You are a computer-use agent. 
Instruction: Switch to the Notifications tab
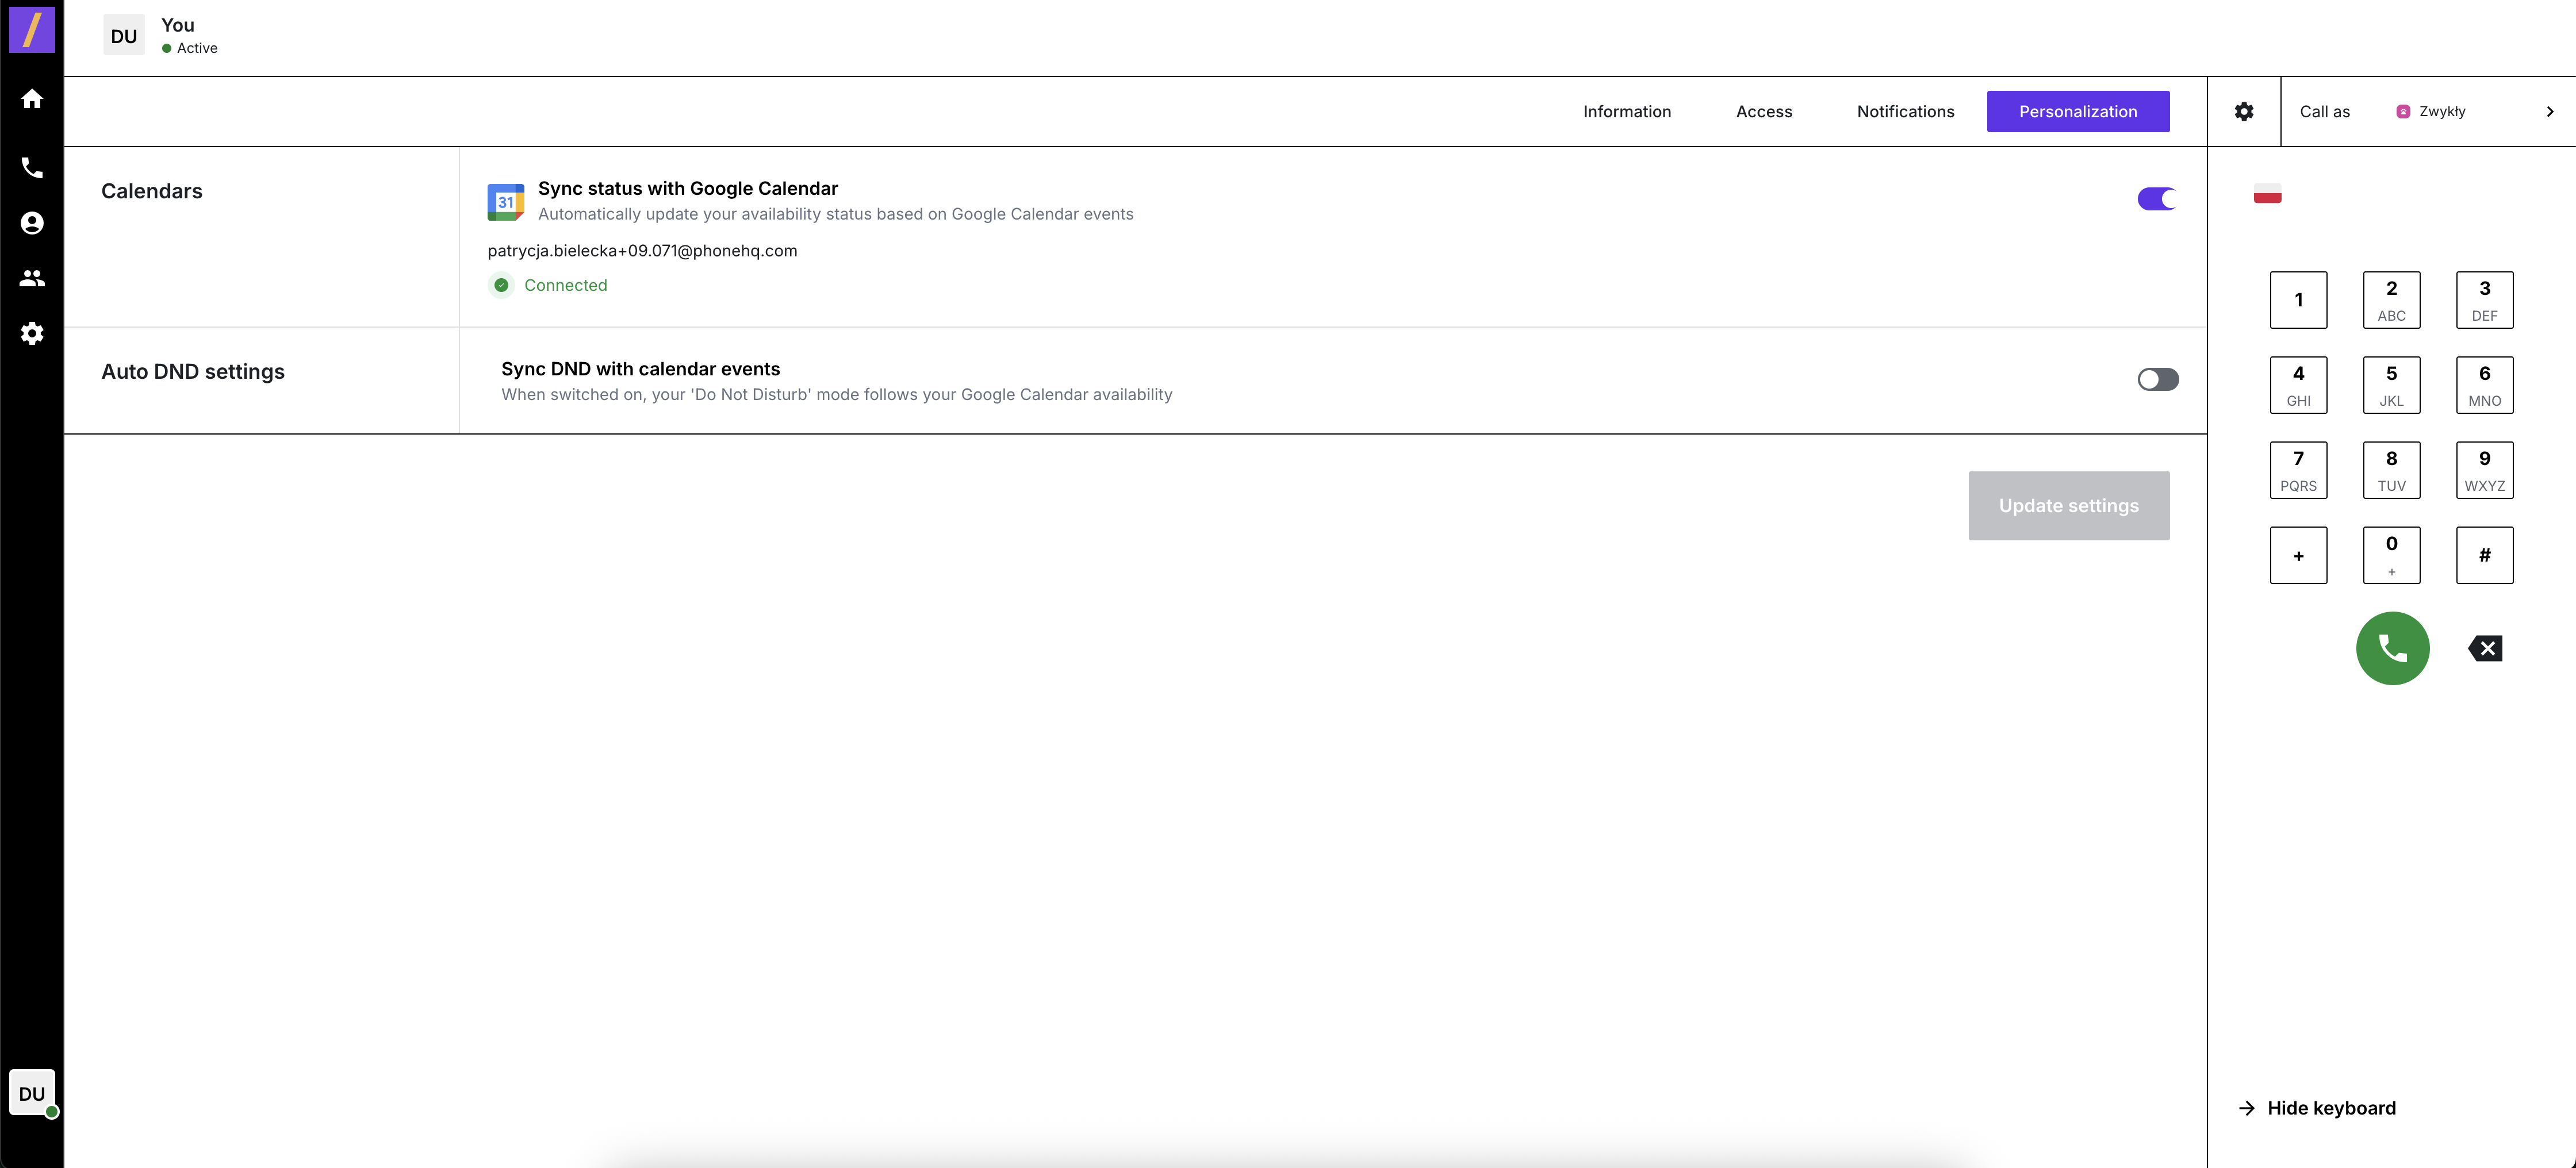[x=1905, y=111]
